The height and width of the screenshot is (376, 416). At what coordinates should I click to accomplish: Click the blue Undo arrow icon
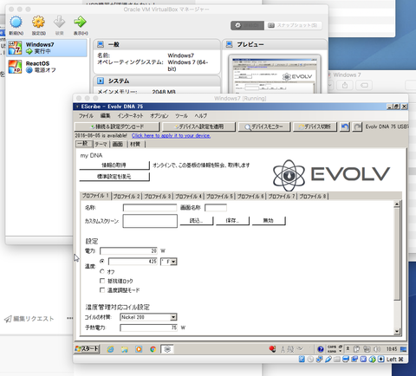click(x=345, y=126)
